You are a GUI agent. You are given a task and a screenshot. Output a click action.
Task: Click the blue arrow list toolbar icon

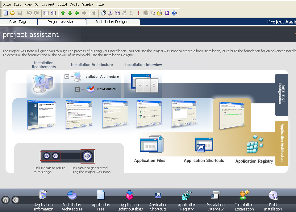153,13
